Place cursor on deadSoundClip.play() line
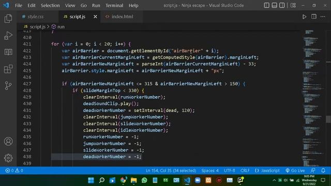Viewport: 331px width, 186px height. point(111,103)
